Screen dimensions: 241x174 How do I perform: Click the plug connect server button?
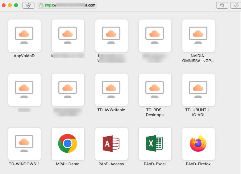pos(28,5)
